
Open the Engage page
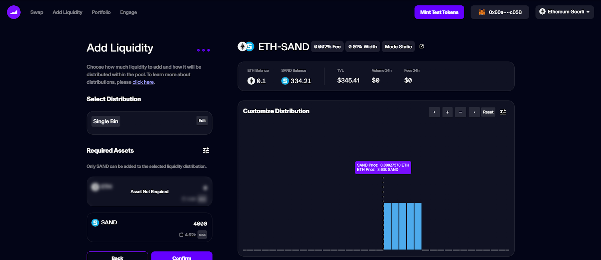click(x=128, y=12)
